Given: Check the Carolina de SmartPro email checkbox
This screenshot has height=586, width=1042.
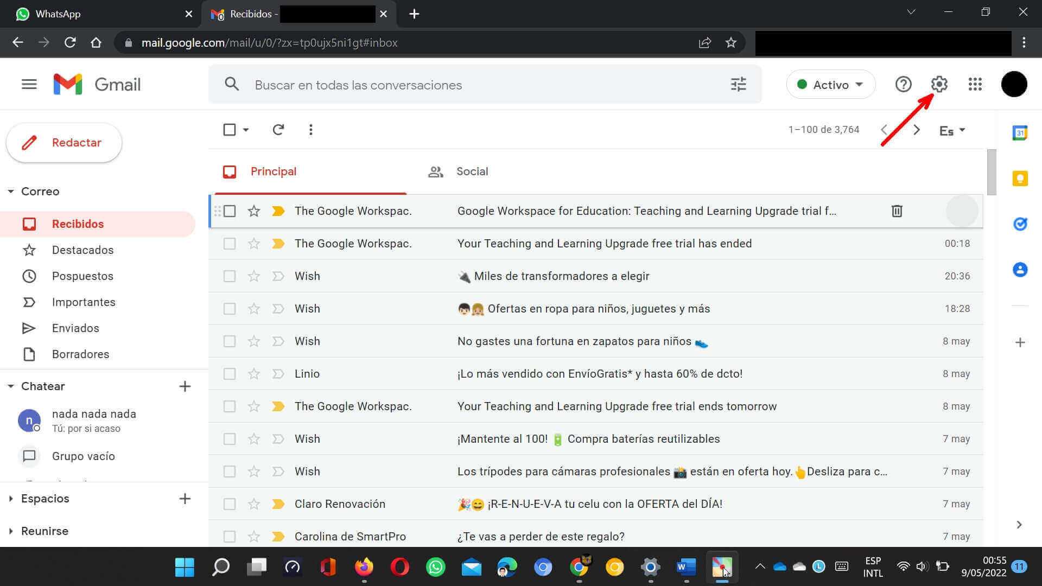Looking at the screenshot, I should [230, 537].
